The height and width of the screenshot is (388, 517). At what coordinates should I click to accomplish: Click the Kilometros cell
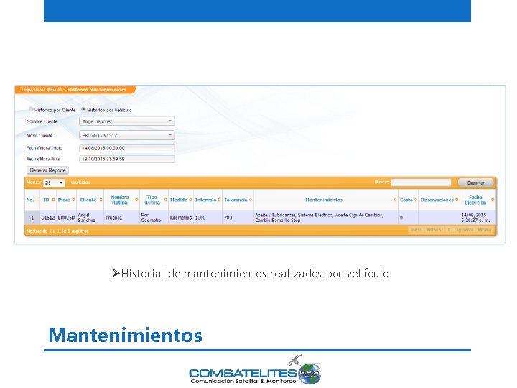[181, 218]
